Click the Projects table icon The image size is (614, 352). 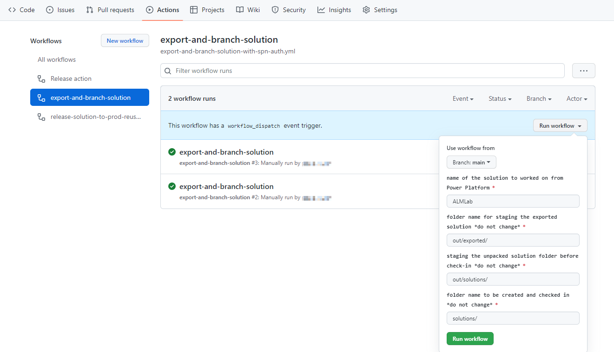(x=194, y=10)
